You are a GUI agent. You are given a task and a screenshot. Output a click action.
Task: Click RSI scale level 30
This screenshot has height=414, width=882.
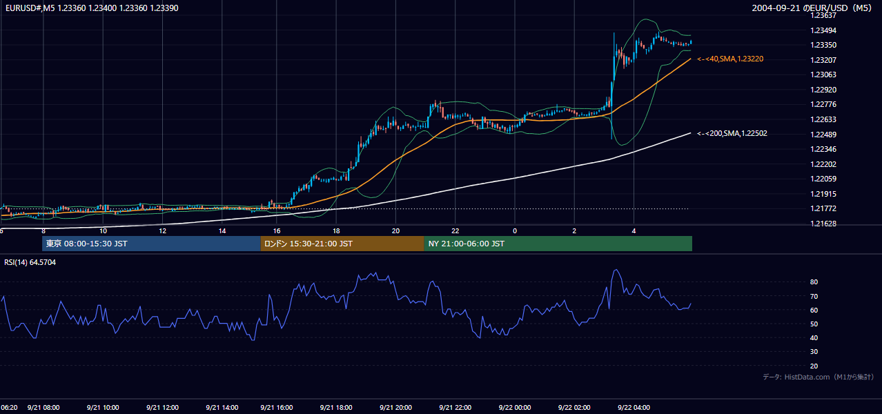814,352
